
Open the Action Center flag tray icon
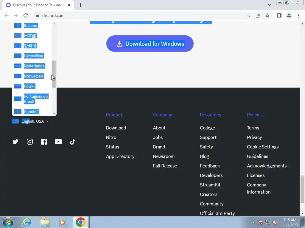tap(261, 222)
